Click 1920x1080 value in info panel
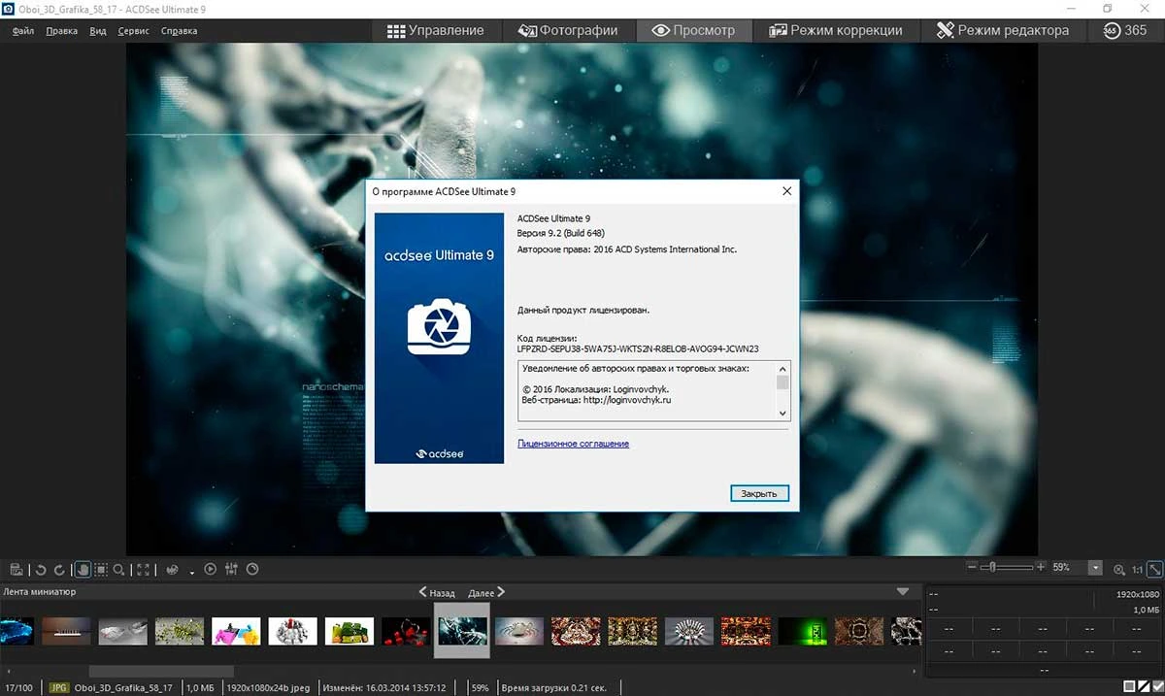This screenshot has height=696, width=1165. [x=1139, y=594]
